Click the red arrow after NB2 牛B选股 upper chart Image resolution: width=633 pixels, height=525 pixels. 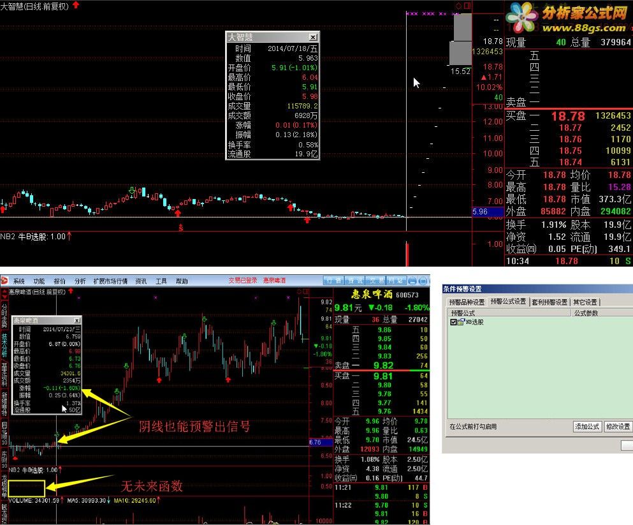[69, 236]
